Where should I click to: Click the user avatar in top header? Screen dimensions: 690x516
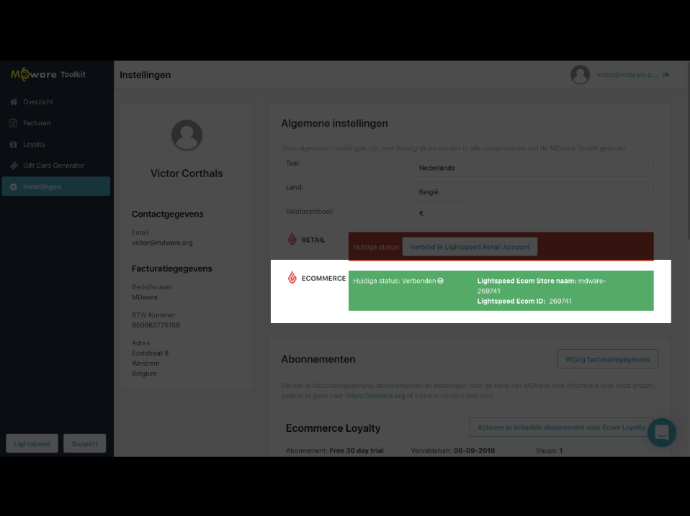pos(580,75)
